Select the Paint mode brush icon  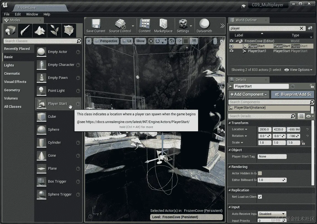[x=25, y=31]
